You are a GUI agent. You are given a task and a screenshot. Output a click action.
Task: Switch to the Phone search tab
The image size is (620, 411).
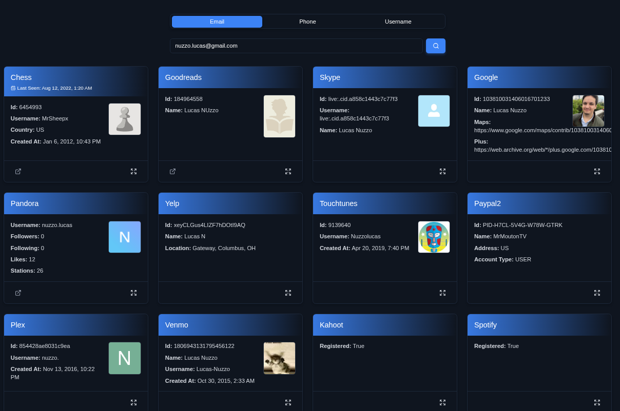(307, 22)
